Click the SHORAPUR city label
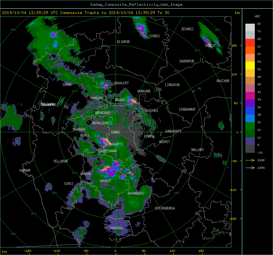The width and height of the screenshot is (273, 255). tap(187, 61)
